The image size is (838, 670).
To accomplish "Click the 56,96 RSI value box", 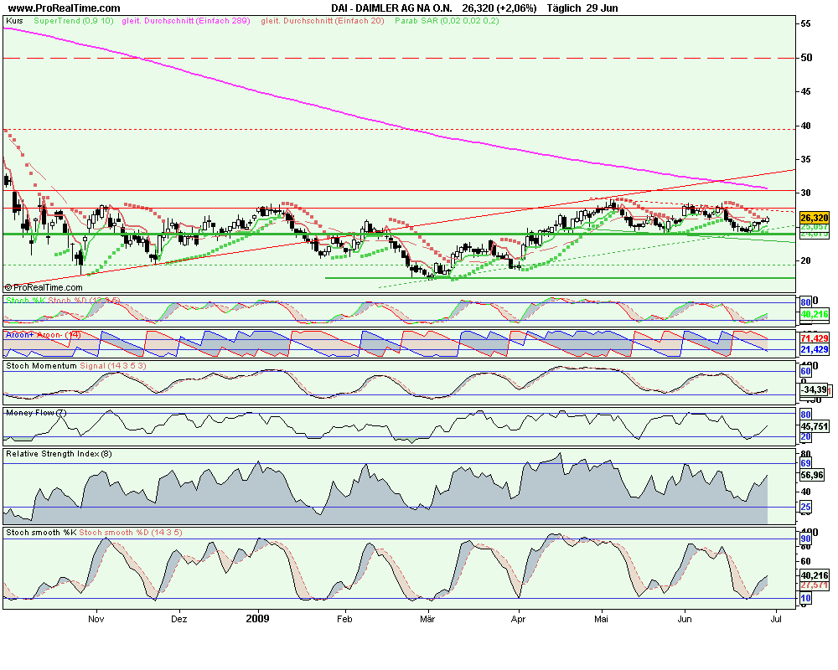I will [x=814, y=474].
